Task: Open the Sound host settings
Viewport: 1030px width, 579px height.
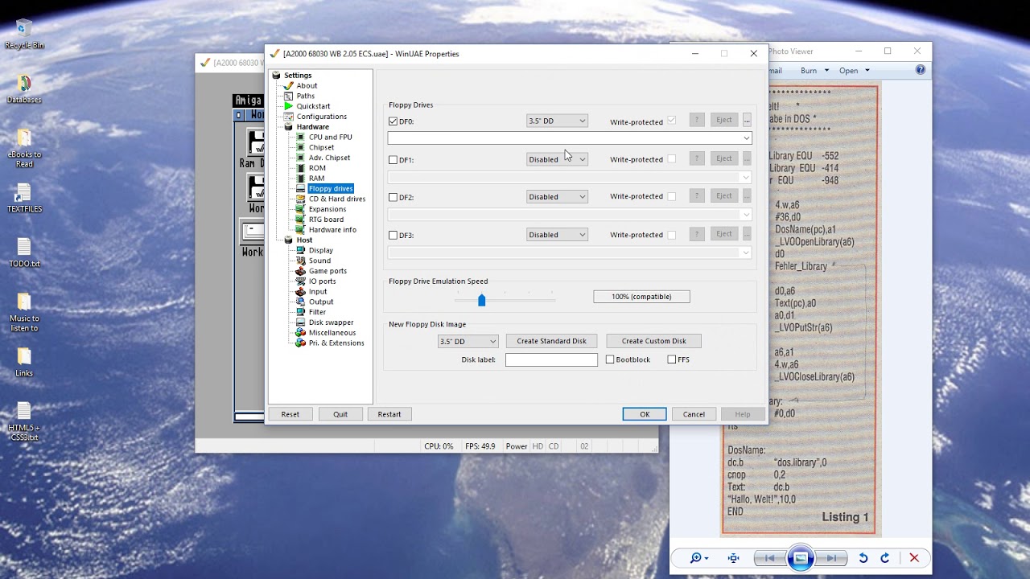Action: [319, 261]
